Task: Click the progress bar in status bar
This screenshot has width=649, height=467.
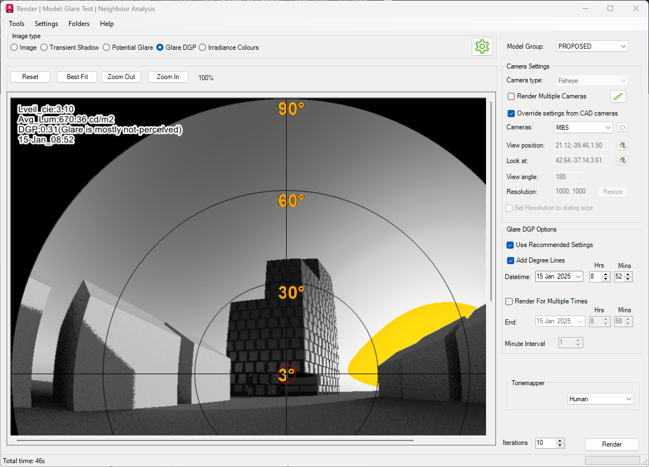Action: [x=612, y=460]
